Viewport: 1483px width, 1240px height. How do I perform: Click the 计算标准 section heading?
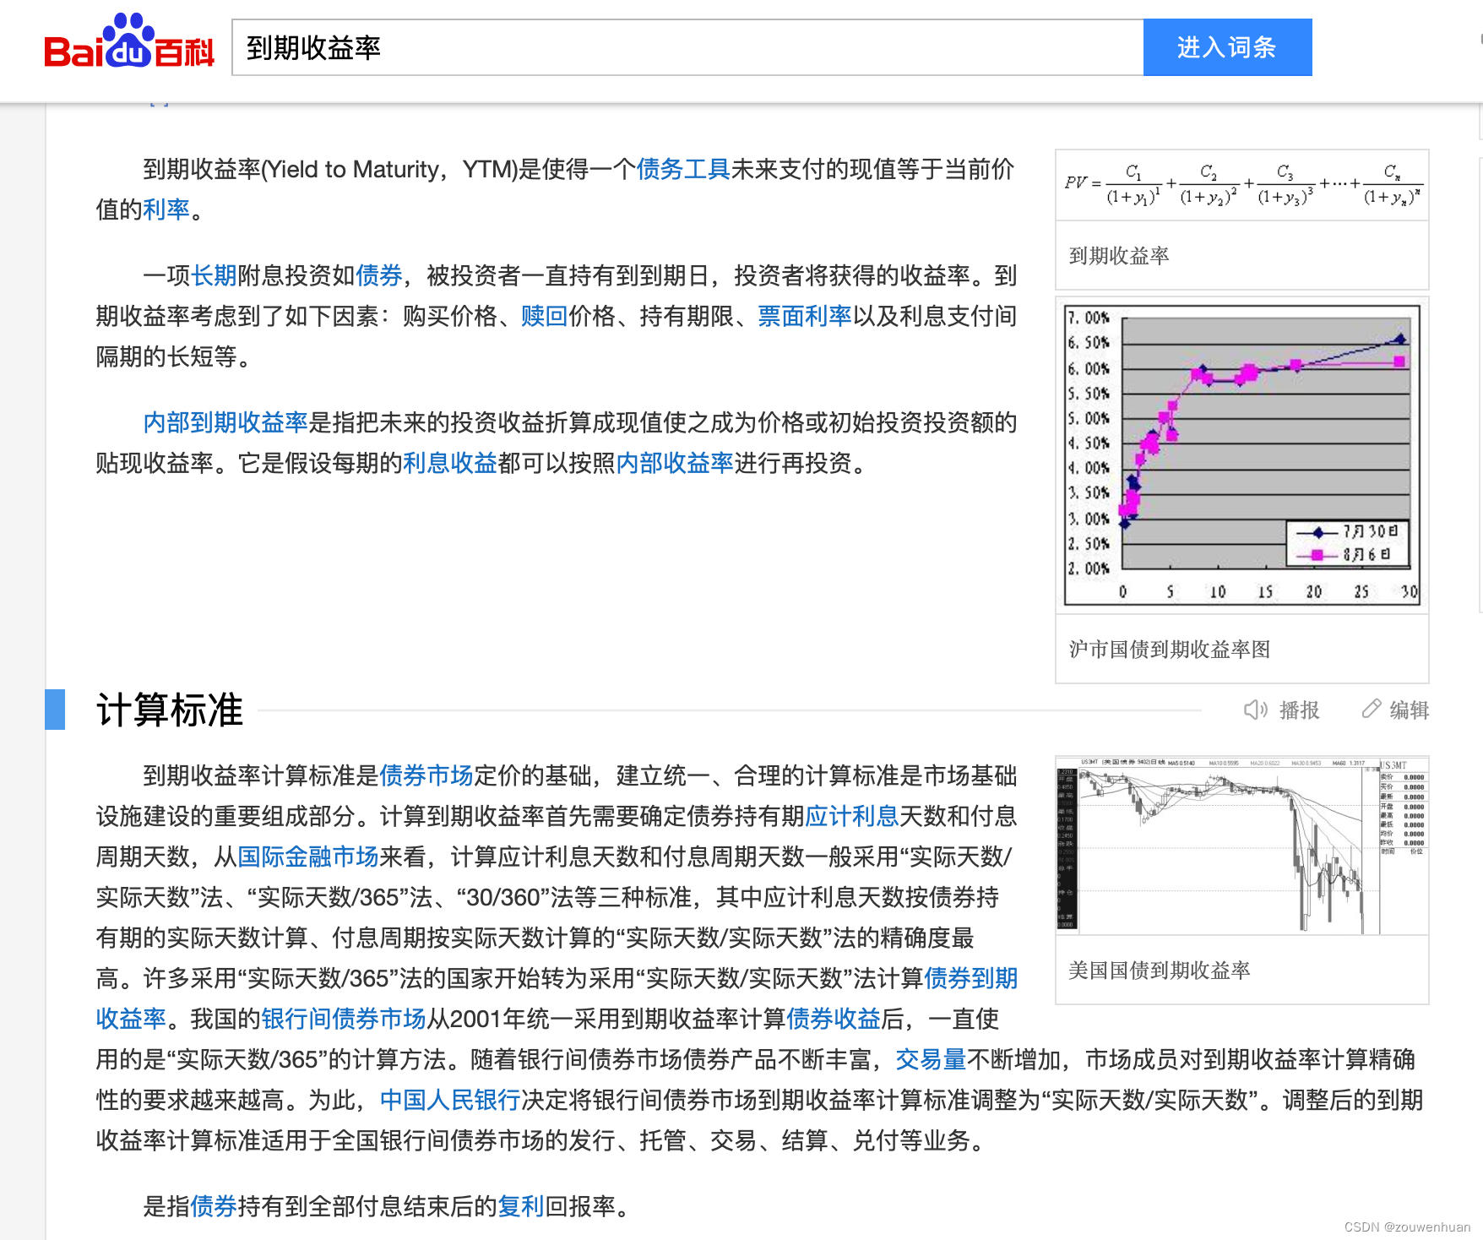click(x=170, y=710)
